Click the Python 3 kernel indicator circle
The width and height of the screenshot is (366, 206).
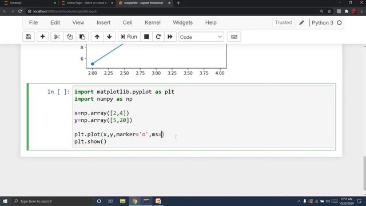339,23
